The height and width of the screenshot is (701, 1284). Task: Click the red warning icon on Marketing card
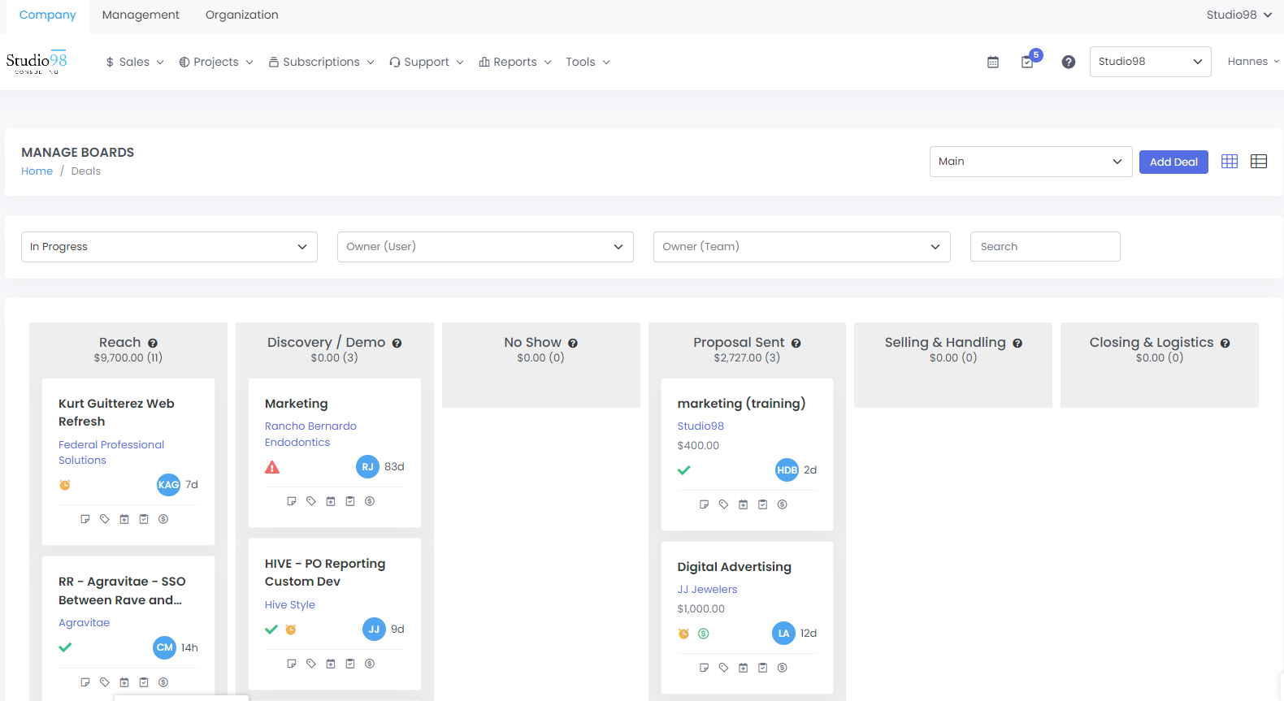click(x=272, y=467)
